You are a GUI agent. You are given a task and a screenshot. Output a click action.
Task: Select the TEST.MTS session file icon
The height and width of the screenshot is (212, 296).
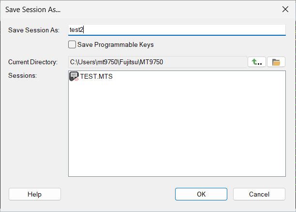[74, 76]
